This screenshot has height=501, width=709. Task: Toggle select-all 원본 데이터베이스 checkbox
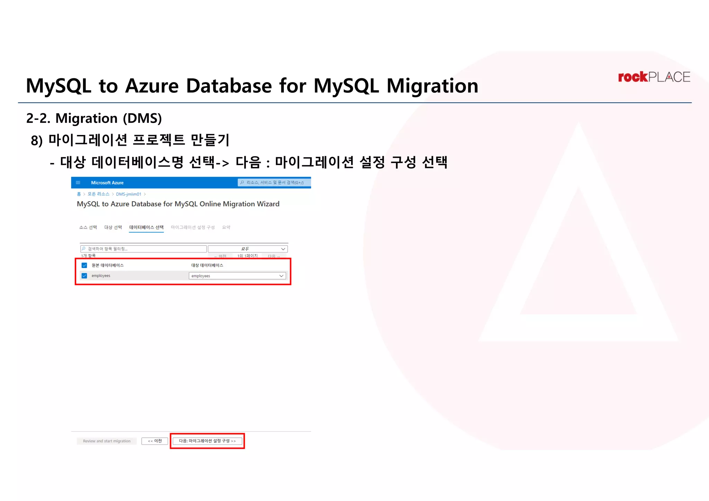[x=84, y=265]
